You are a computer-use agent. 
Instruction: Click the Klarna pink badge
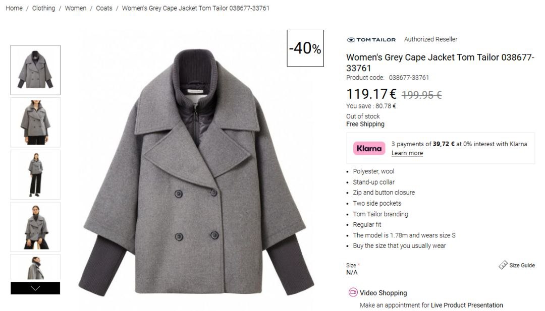coord(369,148)
